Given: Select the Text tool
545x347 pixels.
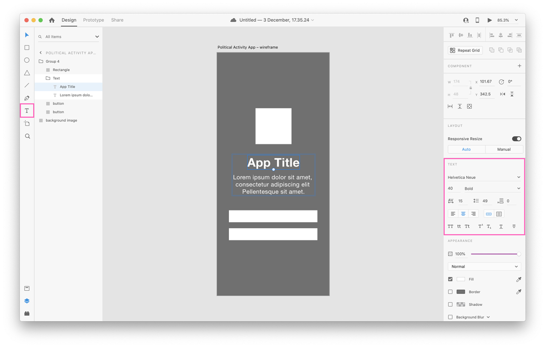Looking at the screenshot, I should pyautogui.click(x=27, y=111).
